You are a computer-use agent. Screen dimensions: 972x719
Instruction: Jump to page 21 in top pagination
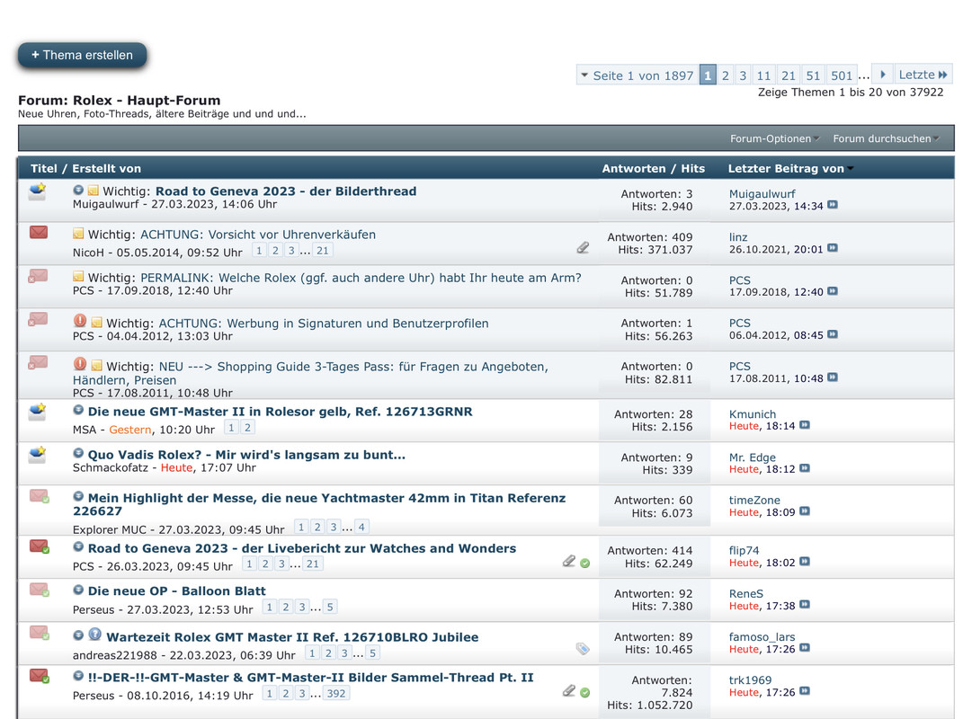point(789,75)
